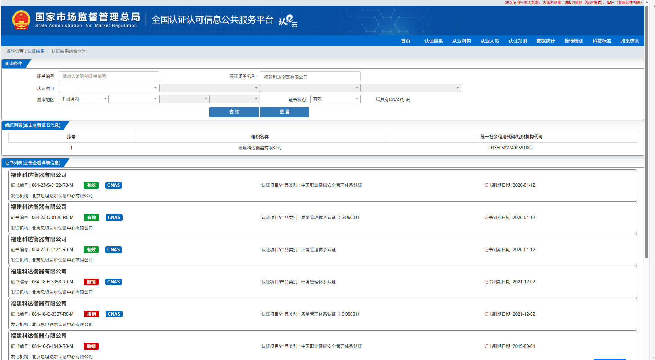655x360 pixels.
Task: Open the 首页 home menu item
Action: pos(405,41)
